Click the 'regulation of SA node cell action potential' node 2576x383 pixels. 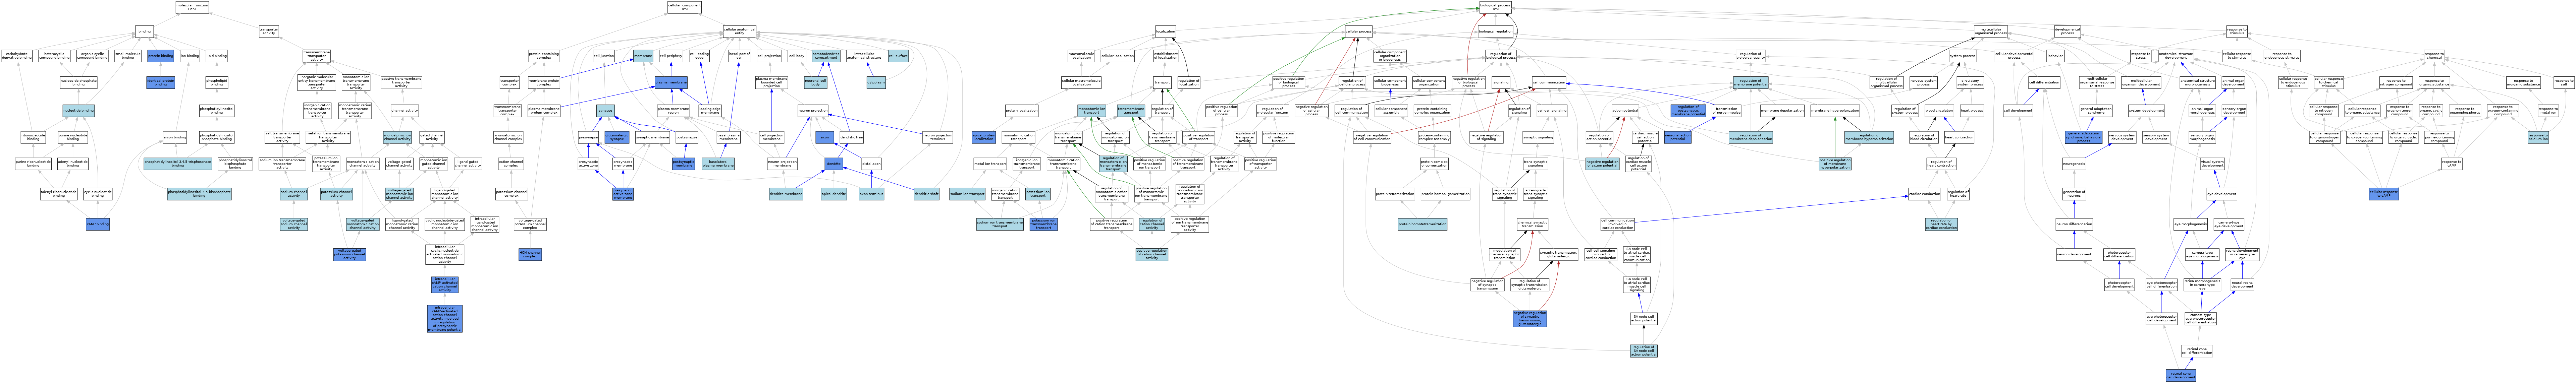pos(1644,351)
